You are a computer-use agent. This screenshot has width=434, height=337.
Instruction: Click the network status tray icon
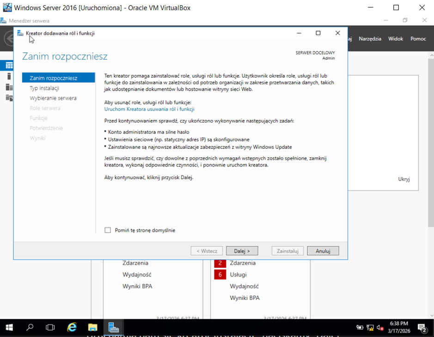[370, 327]
